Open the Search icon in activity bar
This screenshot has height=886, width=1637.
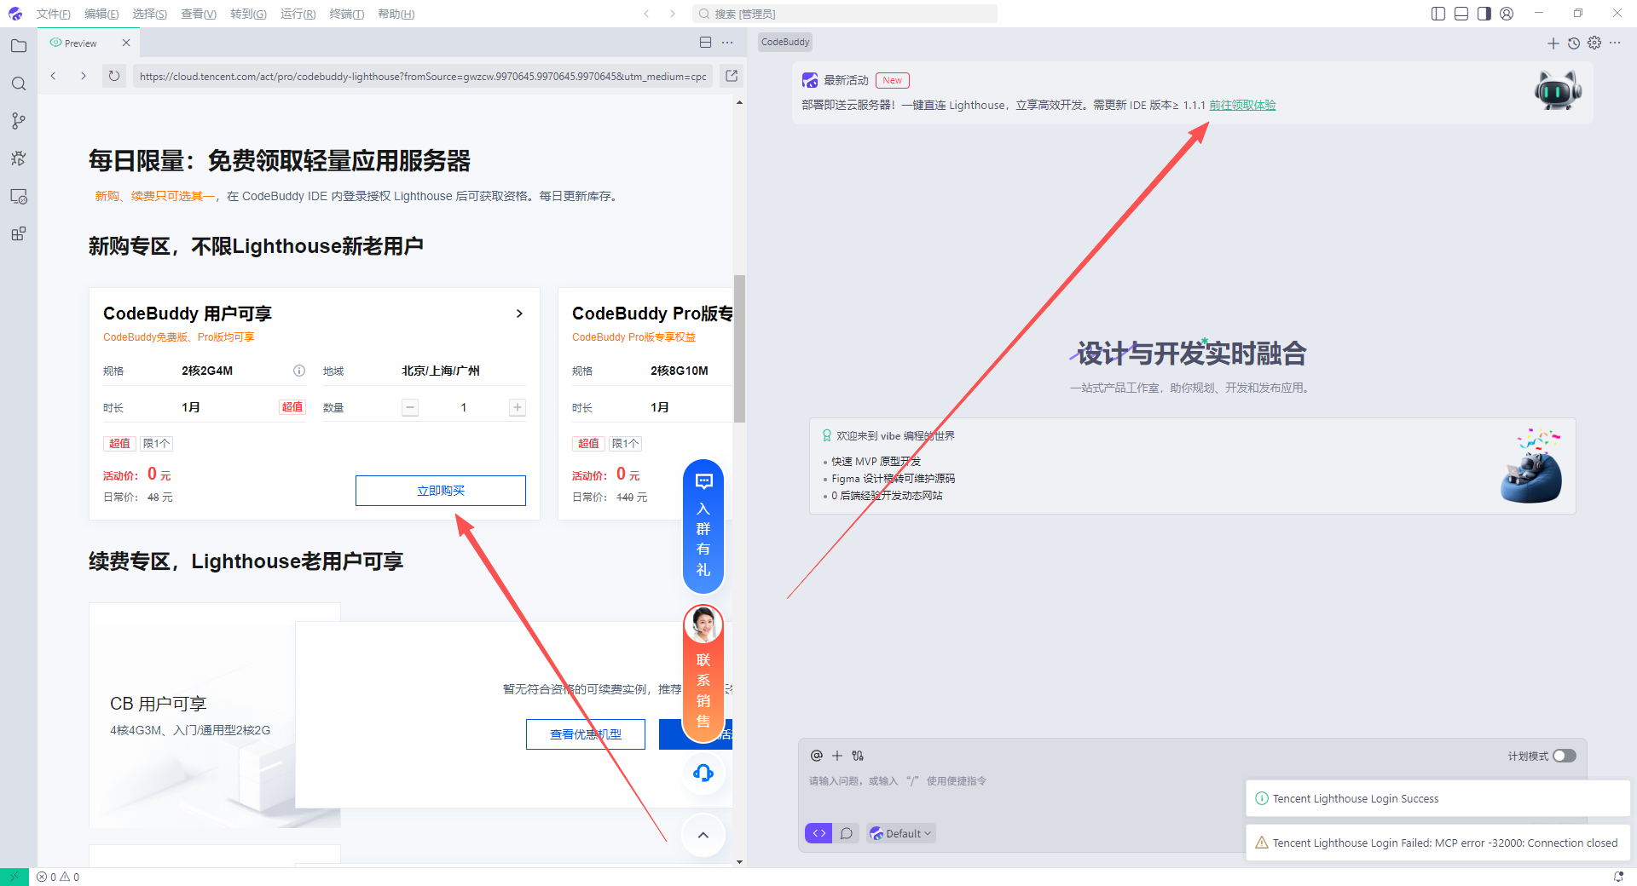19,83
